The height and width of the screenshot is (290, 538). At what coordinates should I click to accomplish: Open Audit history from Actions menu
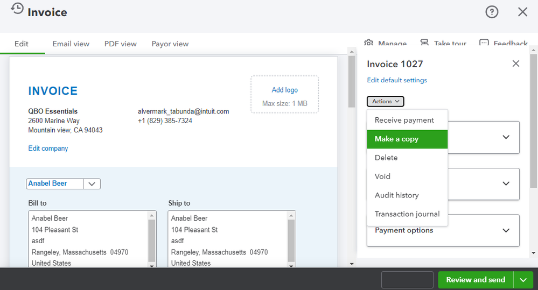[407, 195]
